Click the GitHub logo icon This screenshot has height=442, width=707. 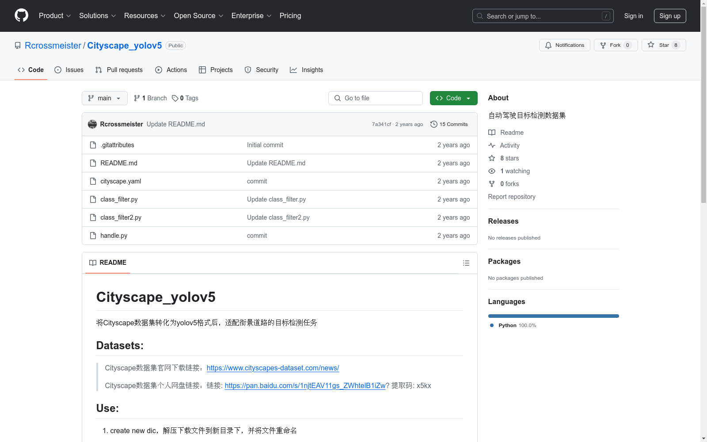click(21, 15)
